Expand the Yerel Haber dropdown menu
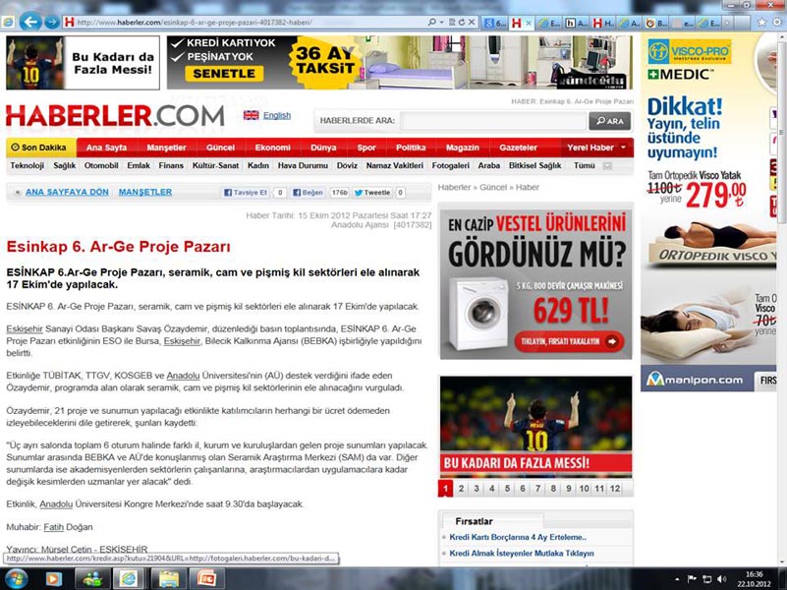This screenshot has height=590, width=787. [623, 147]
